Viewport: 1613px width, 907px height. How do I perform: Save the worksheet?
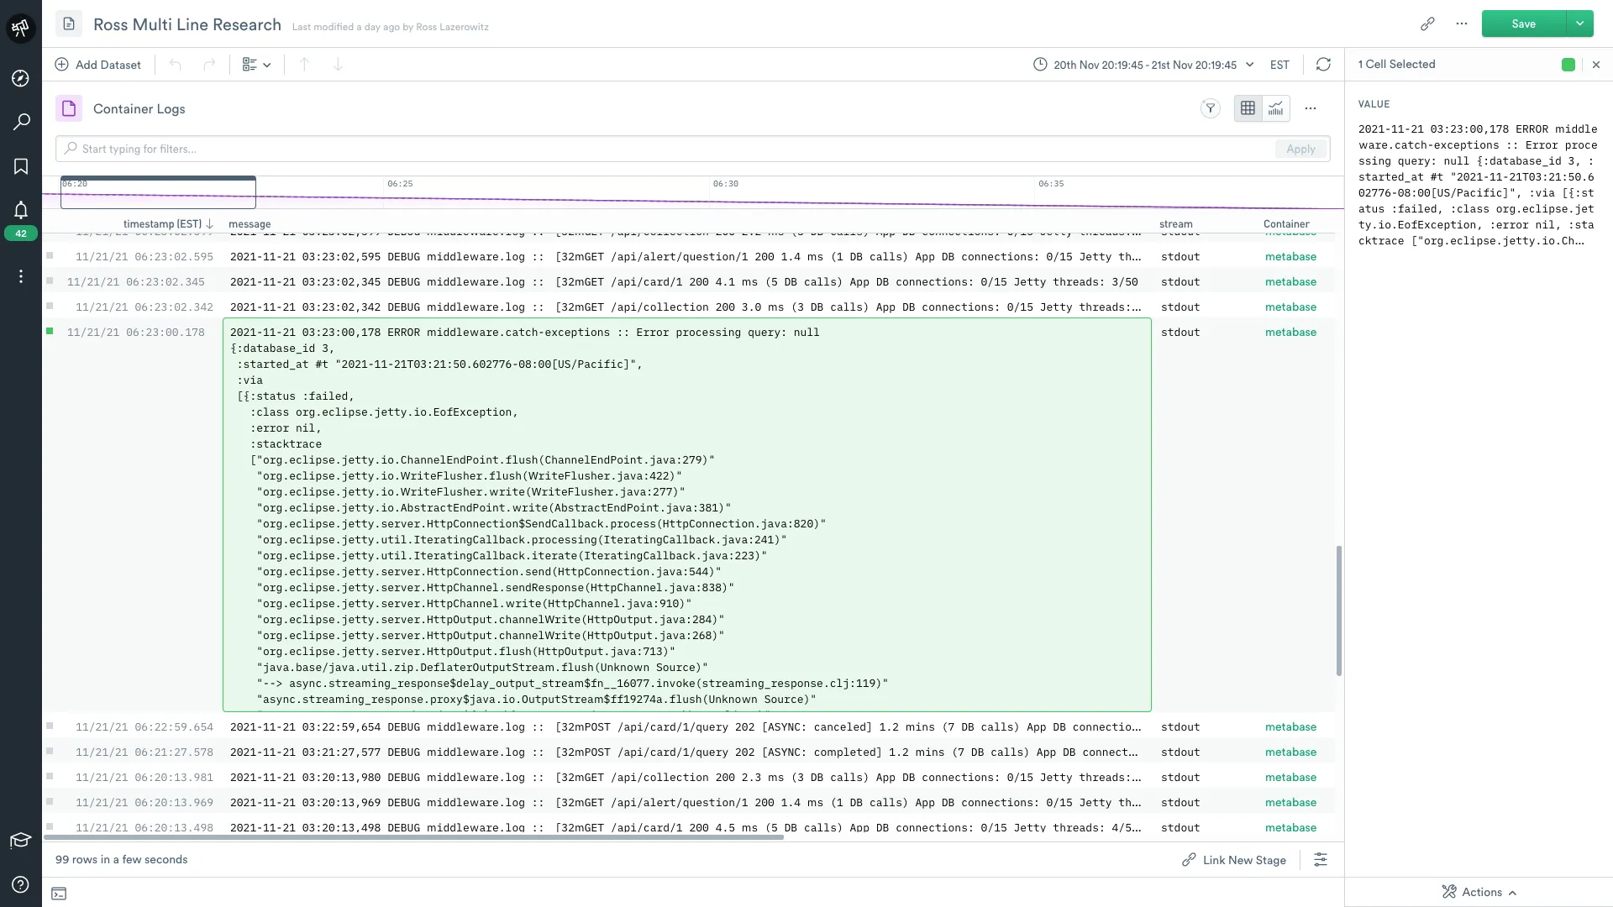pyautogui.click(x=1523, y=24)
